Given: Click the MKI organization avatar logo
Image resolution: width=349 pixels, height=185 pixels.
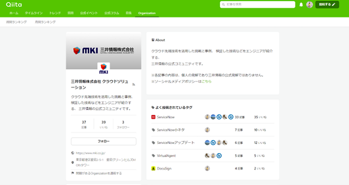Looking at the screenshot, I should point(104,69).
